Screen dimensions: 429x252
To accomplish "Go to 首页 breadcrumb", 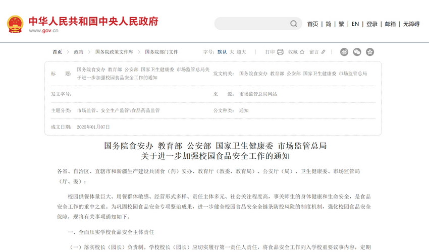I will click(x=58, y=52).
